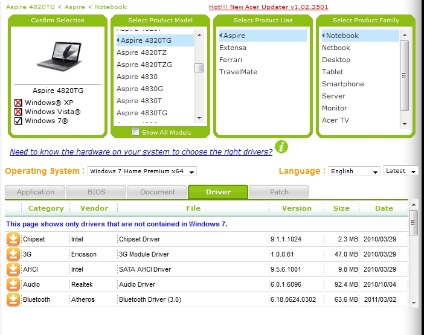Select Aspire 4830TG model
This screenshot has width=424, height=335.
[x=142, y=113]
